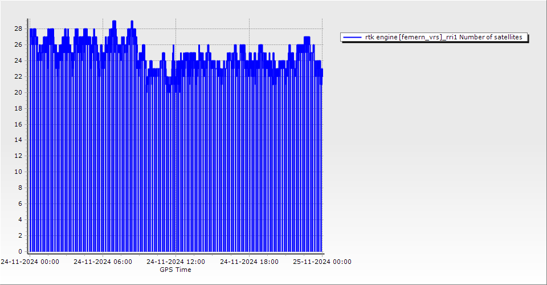Select the y-axis tick label 22
The width and height of the screenshot is (547, 285).
pos(18,76)
